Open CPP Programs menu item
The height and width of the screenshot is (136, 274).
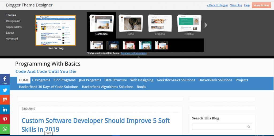65,80
